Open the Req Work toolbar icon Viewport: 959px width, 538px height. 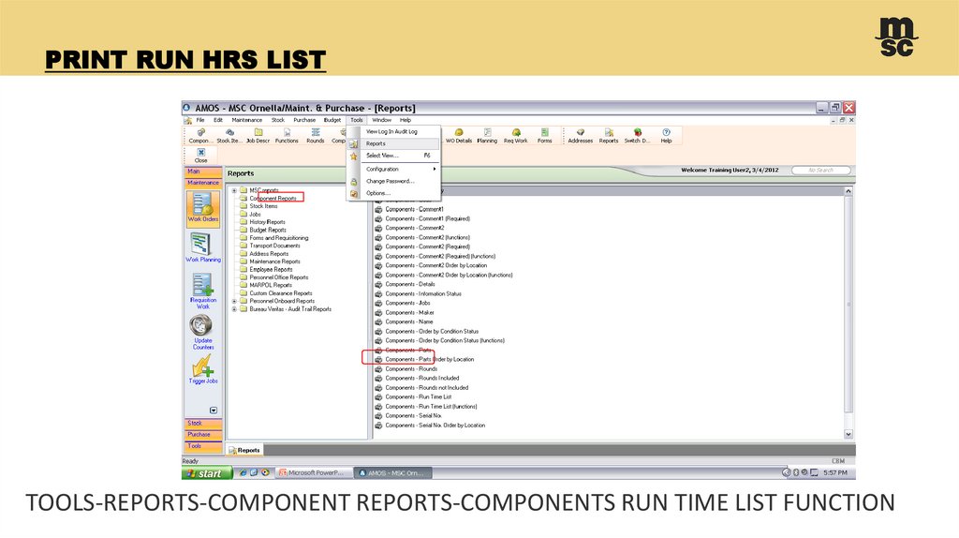pos(516,136)
